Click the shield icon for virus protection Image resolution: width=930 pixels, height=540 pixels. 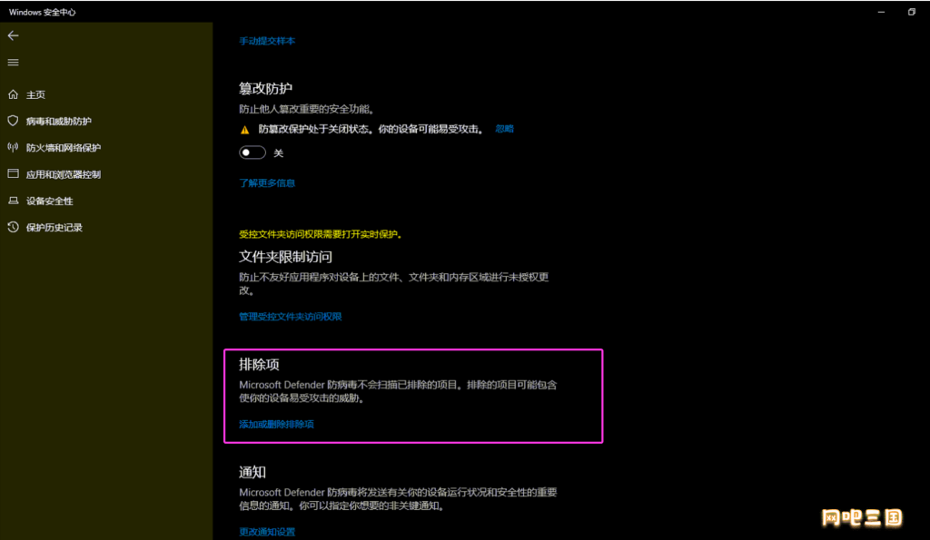13,121
